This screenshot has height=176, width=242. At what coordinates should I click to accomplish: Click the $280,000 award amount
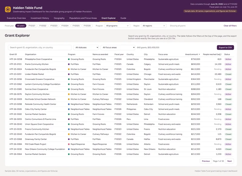(195, 89)
